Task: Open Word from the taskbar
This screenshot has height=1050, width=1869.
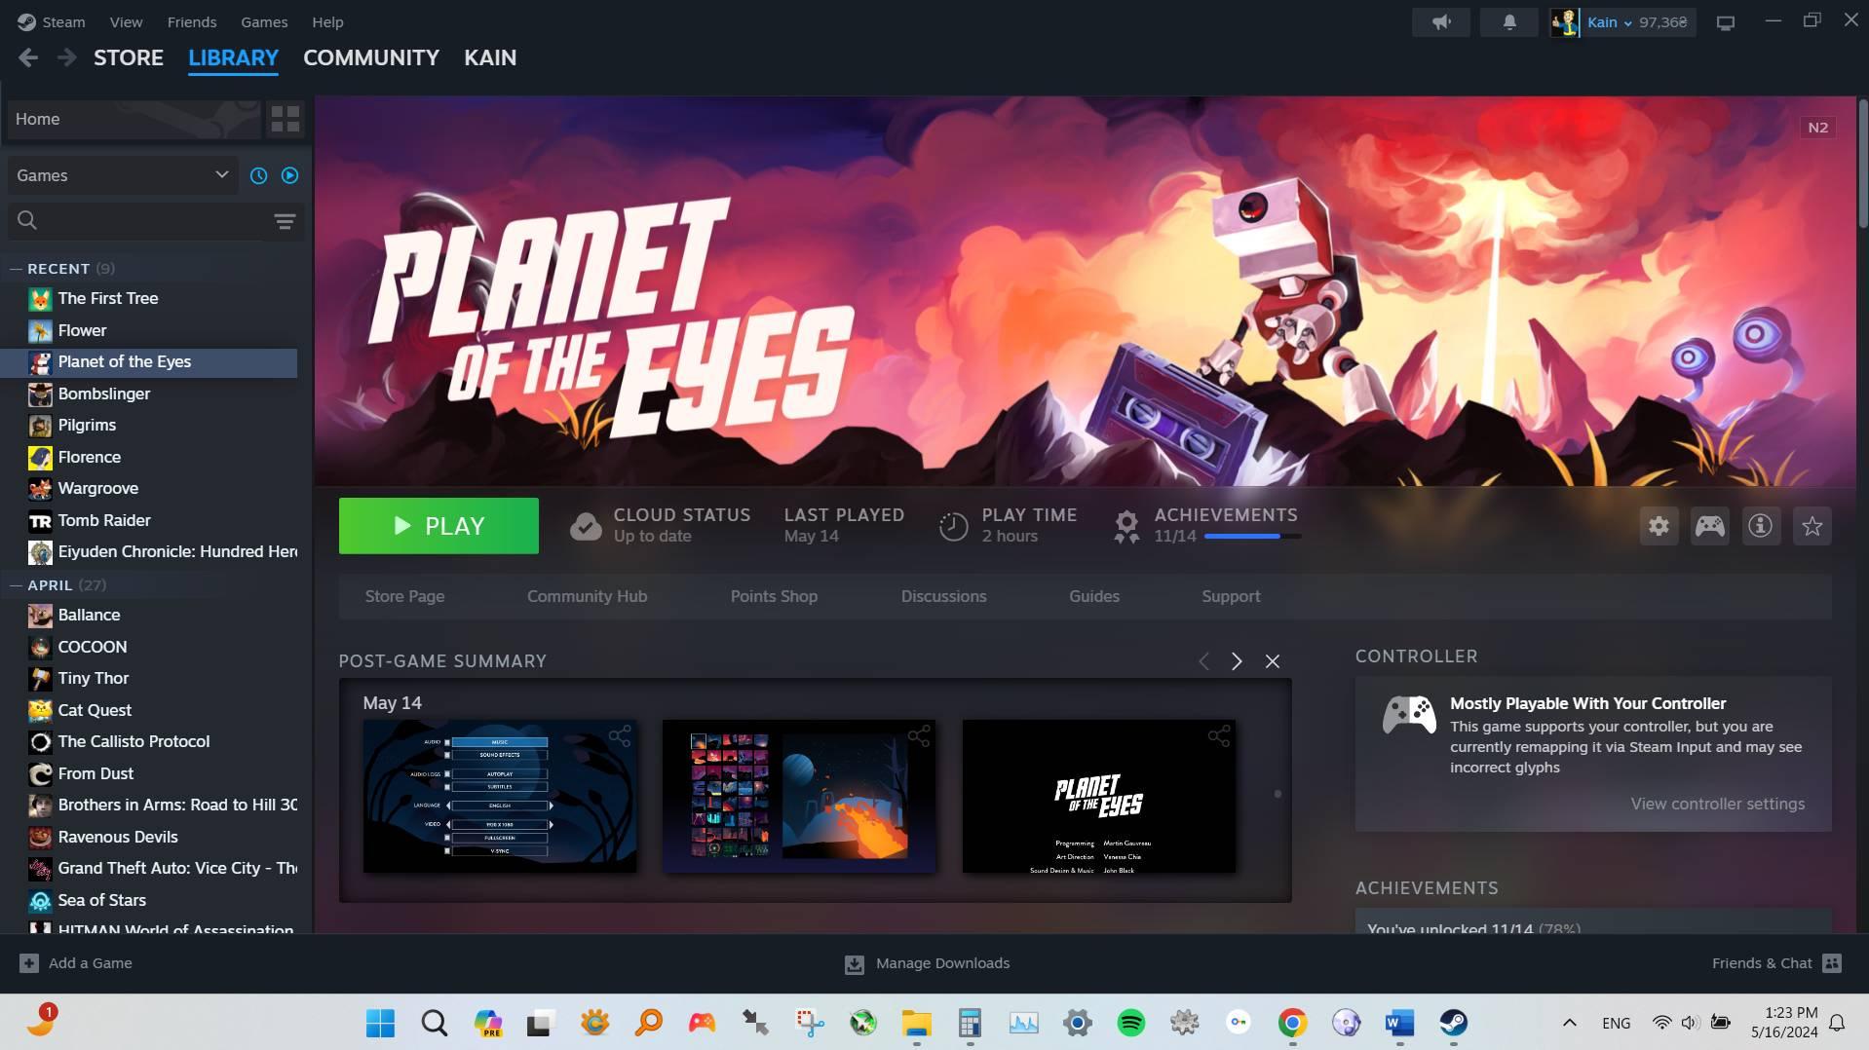Action: click(x=1399, y=1024)
